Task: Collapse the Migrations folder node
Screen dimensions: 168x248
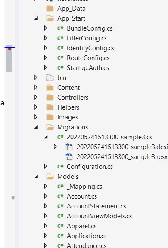Action: tap(36, 127)
